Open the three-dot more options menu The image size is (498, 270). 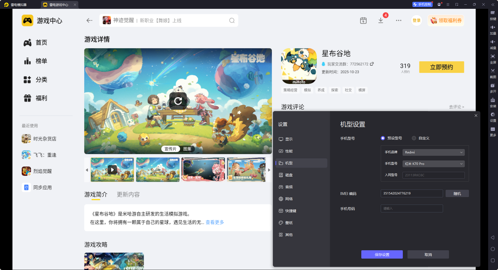(x=399, y=21)
